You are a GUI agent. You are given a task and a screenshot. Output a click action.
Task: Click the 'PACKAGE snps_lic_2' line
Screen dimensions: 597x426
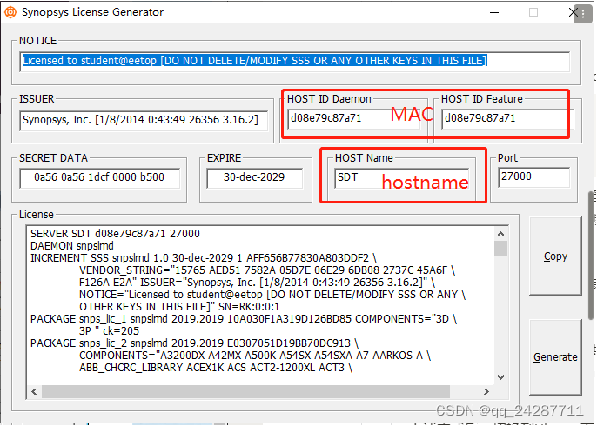coord(194,343)
